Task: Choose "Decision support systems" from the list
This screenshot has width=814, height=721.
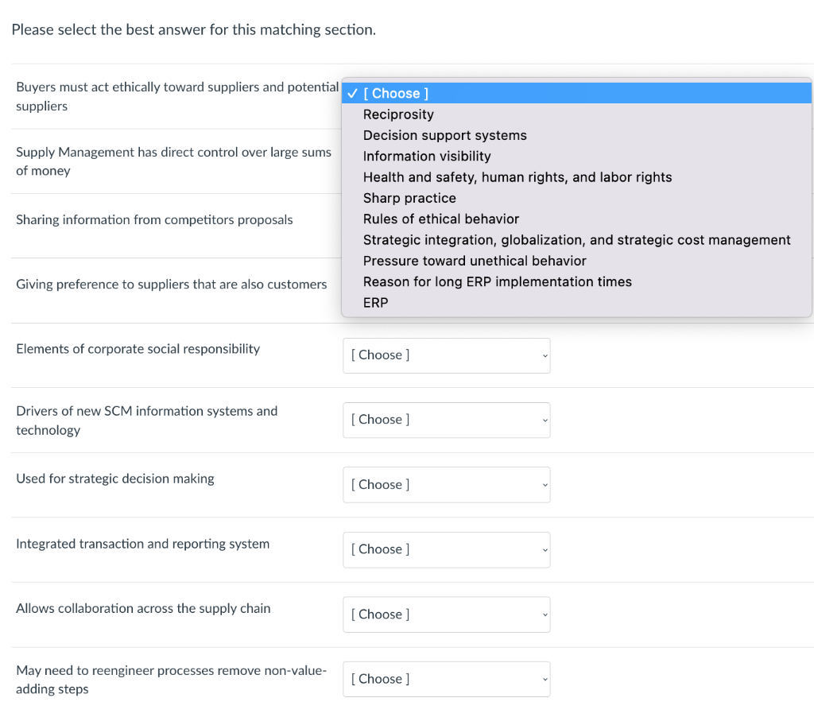Action: [x=444, y=135]
